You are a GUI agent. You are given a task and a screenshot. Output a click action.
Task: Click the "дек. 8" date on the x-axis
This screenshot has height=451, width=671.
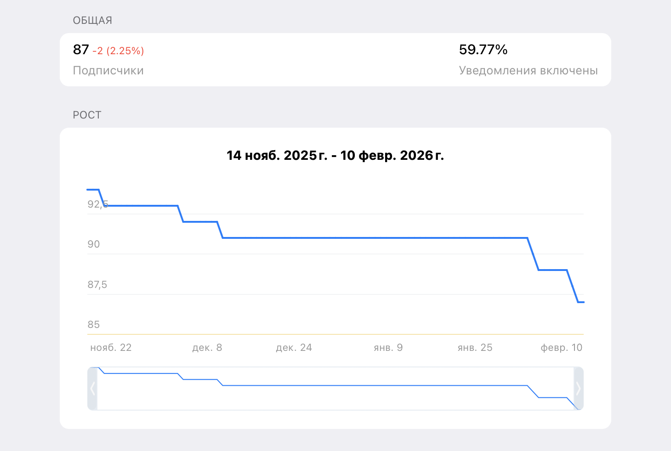coord(207,348)
